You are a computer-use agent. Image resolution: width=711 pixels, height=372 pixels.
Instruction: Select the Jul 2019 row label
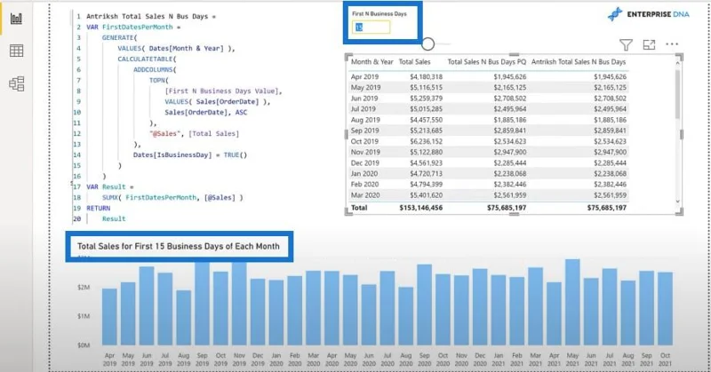click(x=363, y=108)
